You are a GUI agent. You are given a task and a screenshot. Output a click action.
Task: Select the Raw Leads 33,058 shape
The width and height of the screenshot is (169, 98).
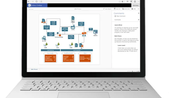pos(46,28)
